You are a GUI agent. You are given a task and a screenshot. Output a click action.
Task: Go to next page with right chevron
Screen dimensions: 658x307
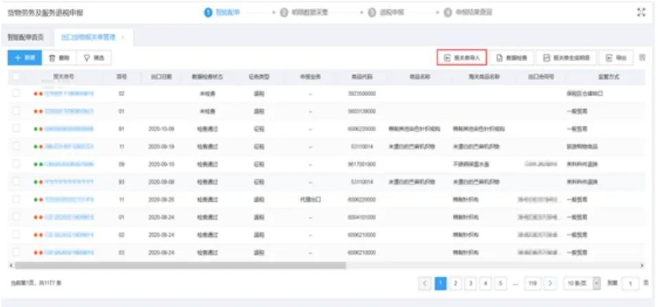tap(550, 283)
